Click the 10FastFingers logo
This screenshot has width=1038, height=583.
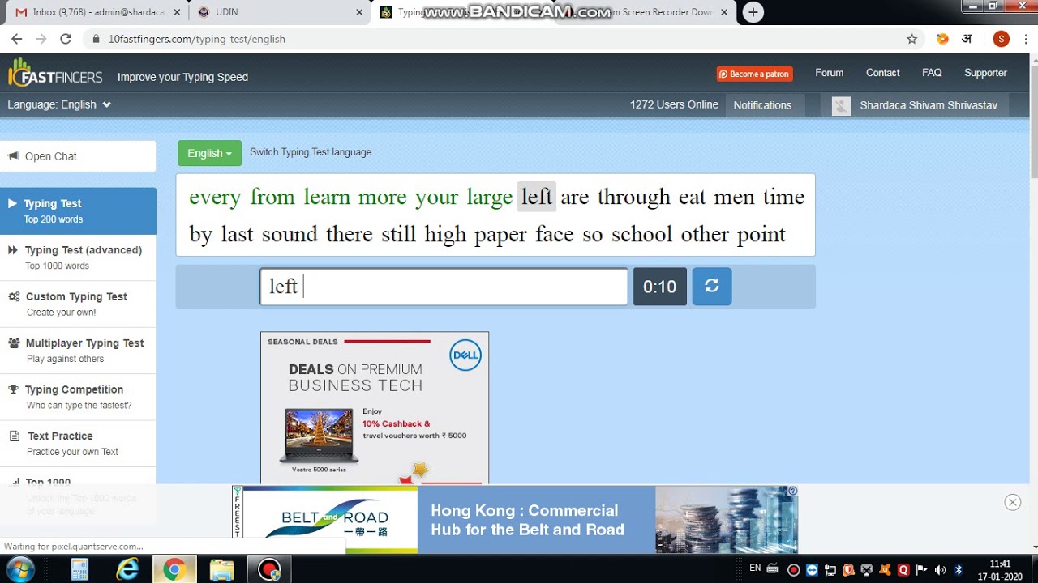55,74
